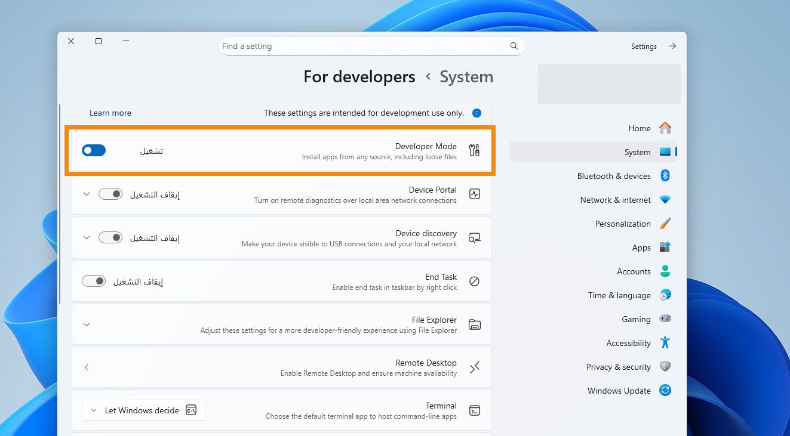
Task: Click the back arrow beside Settings
Action: [672, 46]
